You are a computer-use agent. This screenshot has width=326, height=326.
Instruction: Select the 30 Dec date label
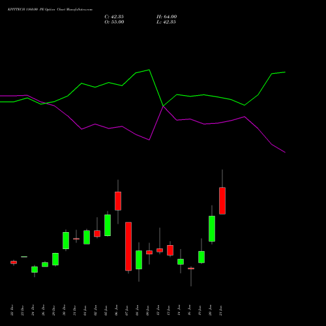click(65, 310)
